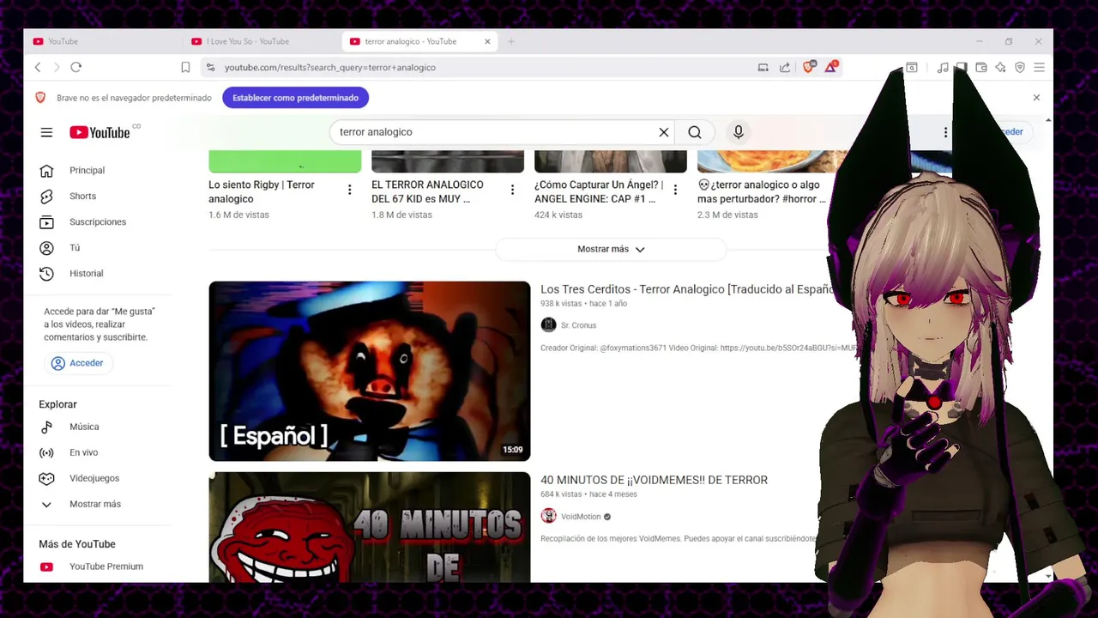This screenshot has width=1098, height=618.
Task: Open Shorts in the sidebar
Action: coord(82,197)
